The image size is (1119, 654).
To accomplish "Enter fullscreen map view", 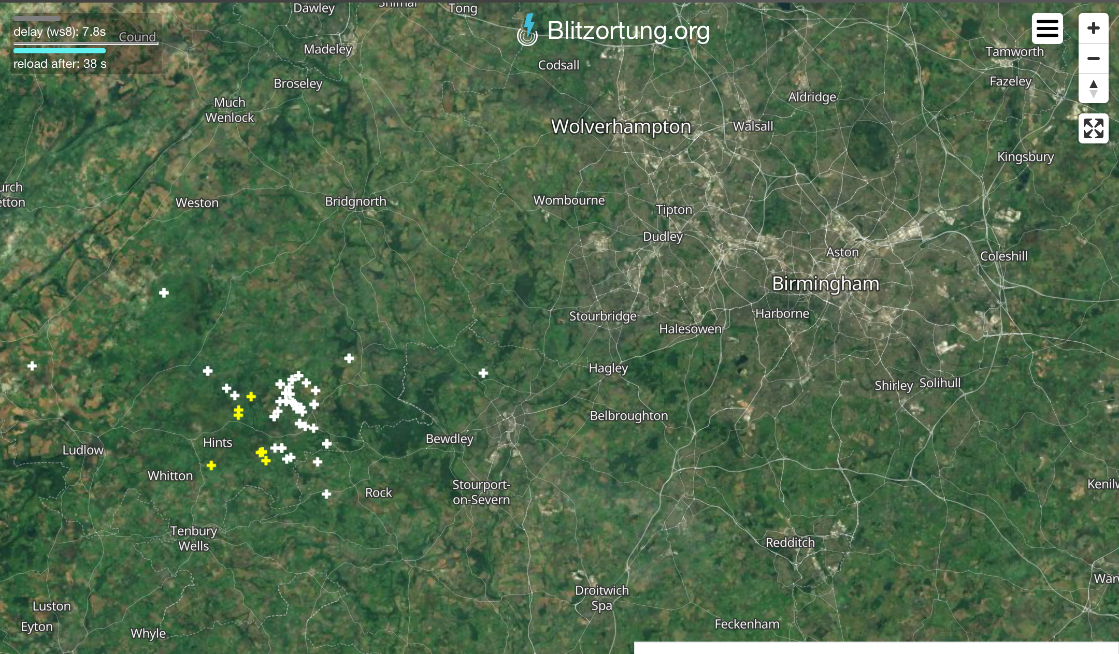I will 1094,128.
